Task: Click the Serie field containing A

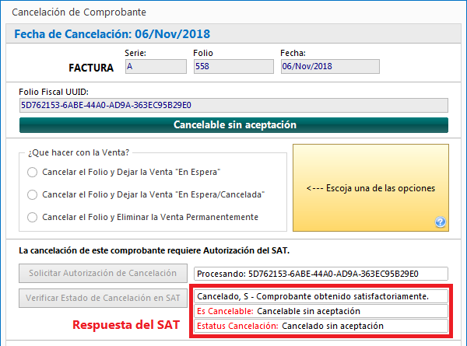Action: 156,66
